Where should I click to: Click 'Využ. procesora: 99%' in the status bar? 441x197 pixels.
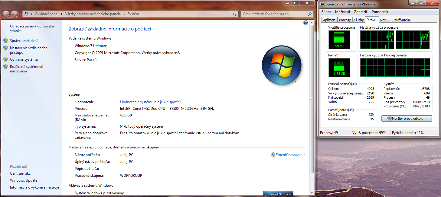point(369,133)
